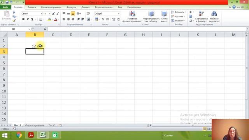Increase decimal places
Image resolution: width=249 pixels, height=140 pixels.
[x=114, y=19]
